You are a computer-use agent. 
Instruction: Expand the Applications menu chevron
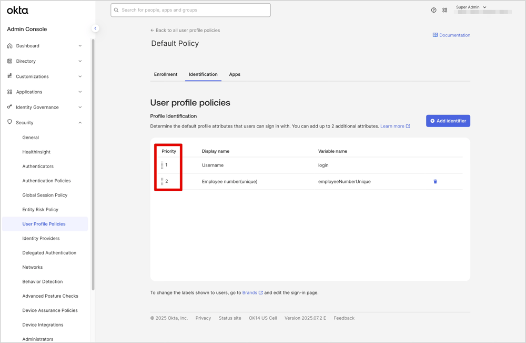click(80, 92)
